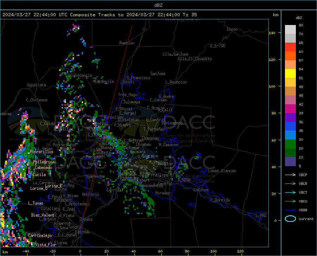
Task: Click the 'Encon' label at upper right
Action: [232, 29]
